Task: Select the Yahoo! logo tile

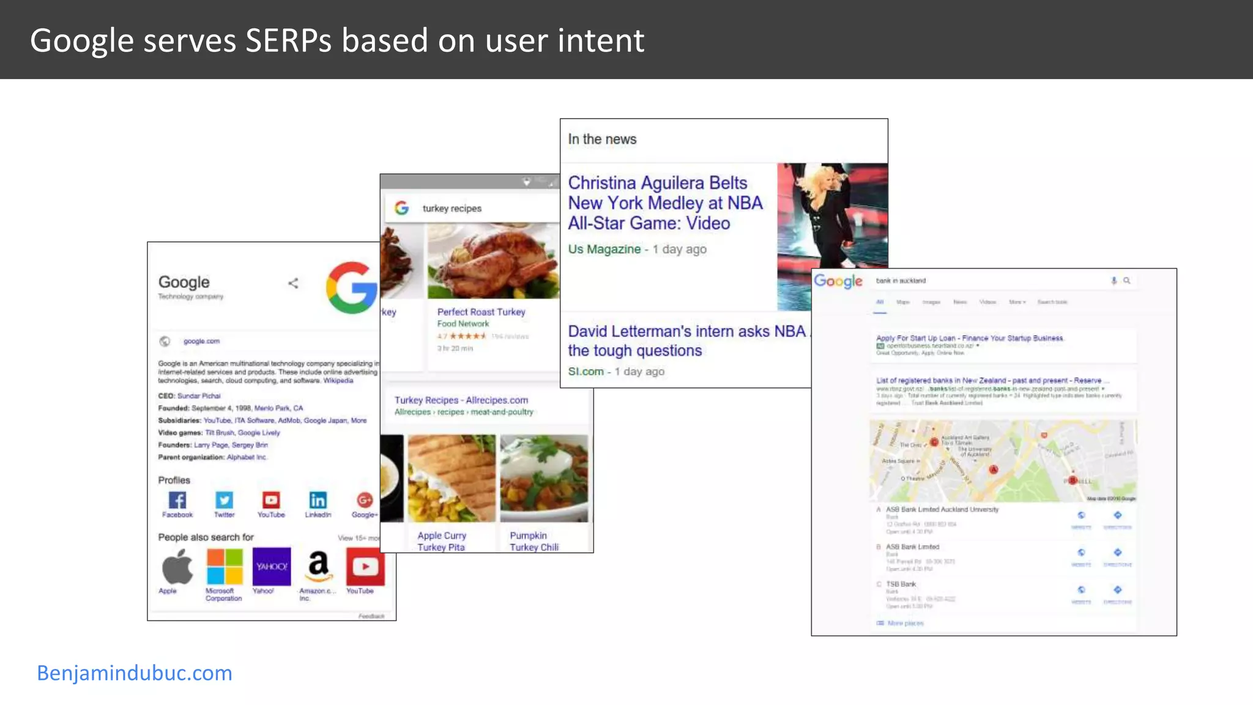Action: (x=272, y=567)
